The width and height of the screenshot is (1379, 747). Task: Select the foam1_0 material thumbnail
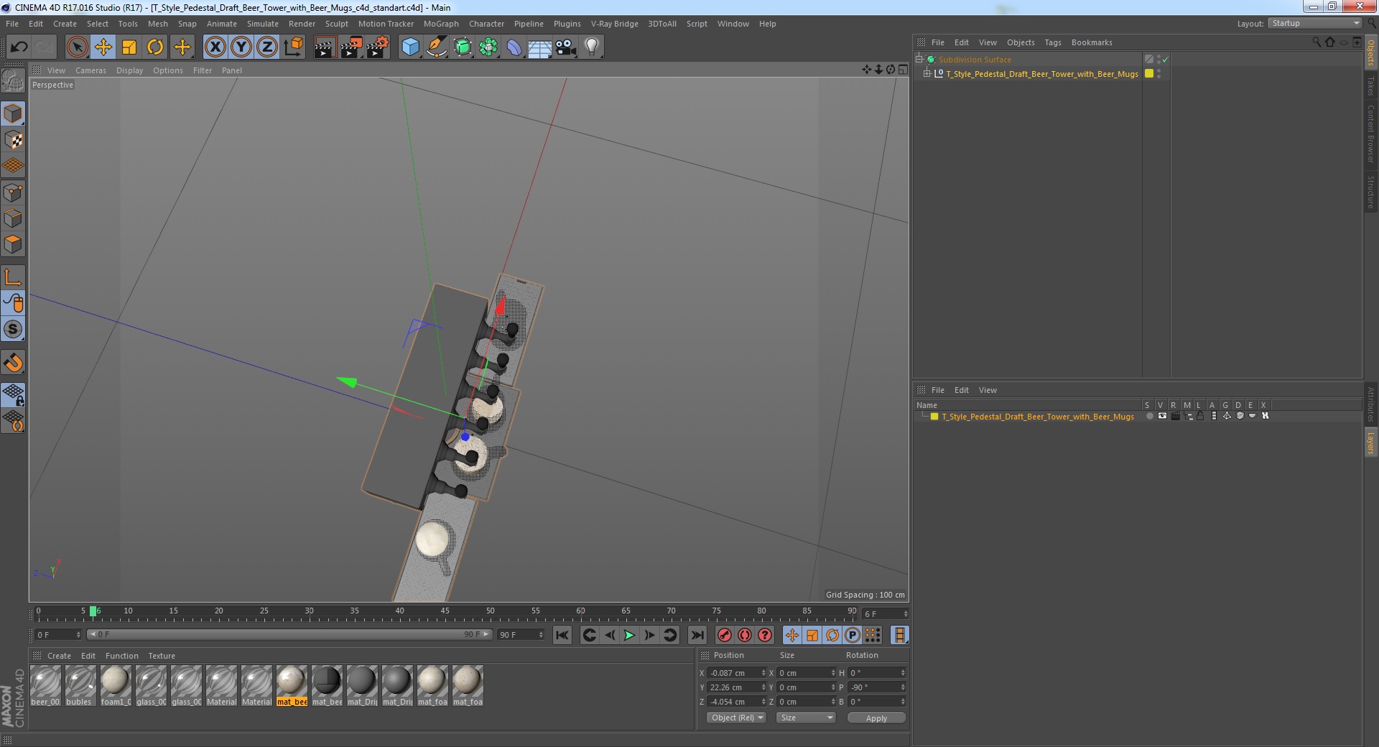click(x=116, y=685)
